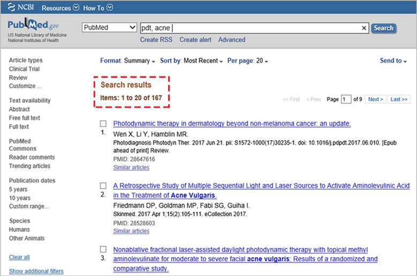Check the checkbox for result 2
Screen dimensions: 417x276
pos(103,185)
